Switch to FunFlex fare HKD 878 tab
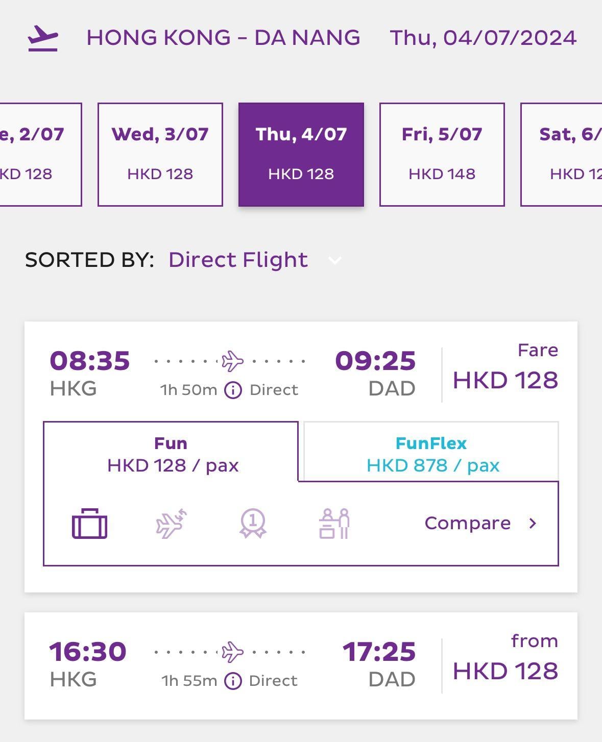This screenshot has height=742, width=602. pos(431,454)
